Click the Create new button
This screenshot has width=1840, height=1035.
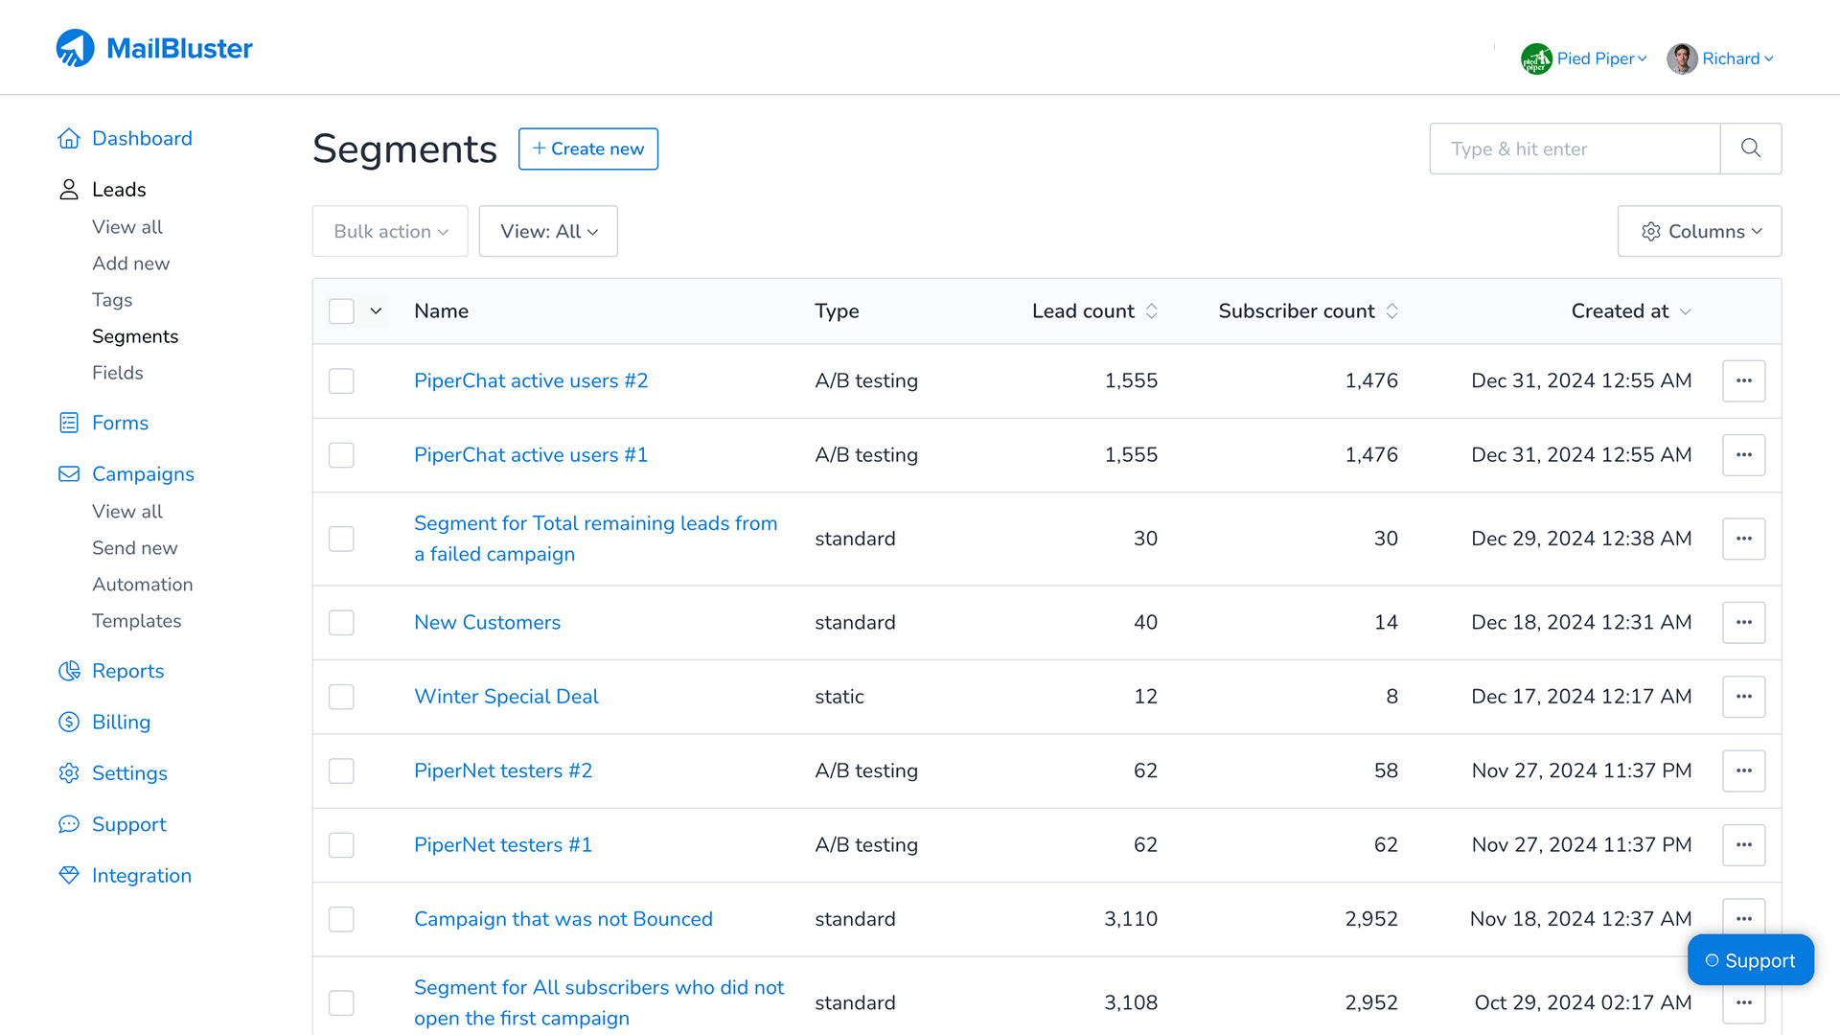pyautogui.click(x=587, y=149)
